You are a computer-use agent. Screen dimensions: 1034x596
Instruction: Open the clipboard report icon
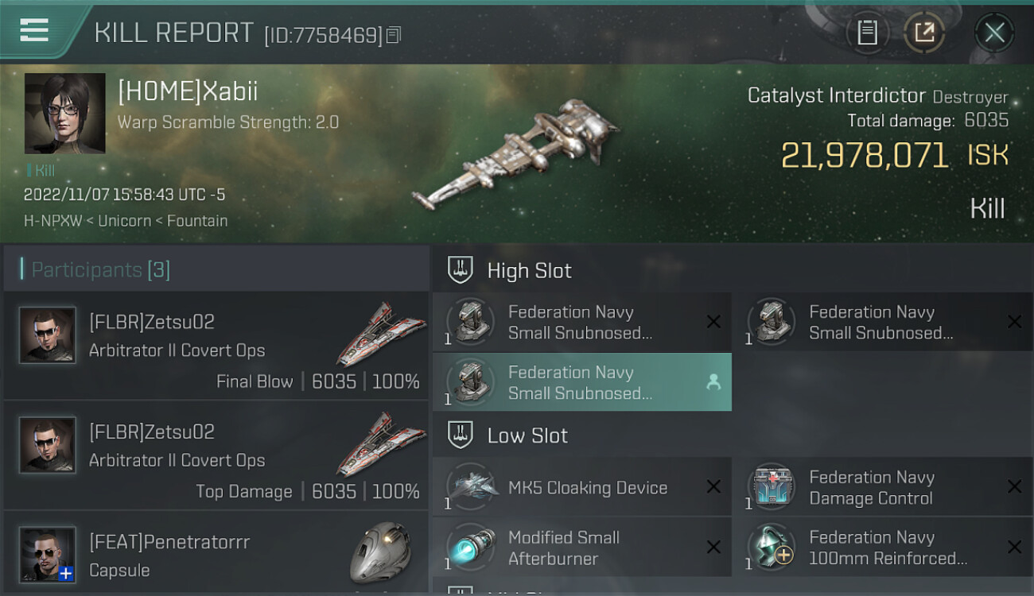pyautogui.click(x=867, y=33)
